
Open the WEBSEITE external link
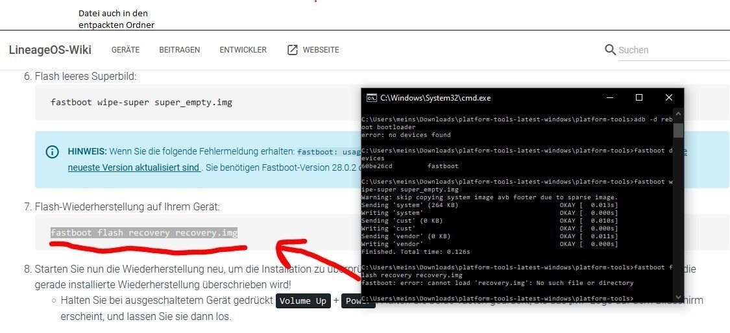(313, 50)
